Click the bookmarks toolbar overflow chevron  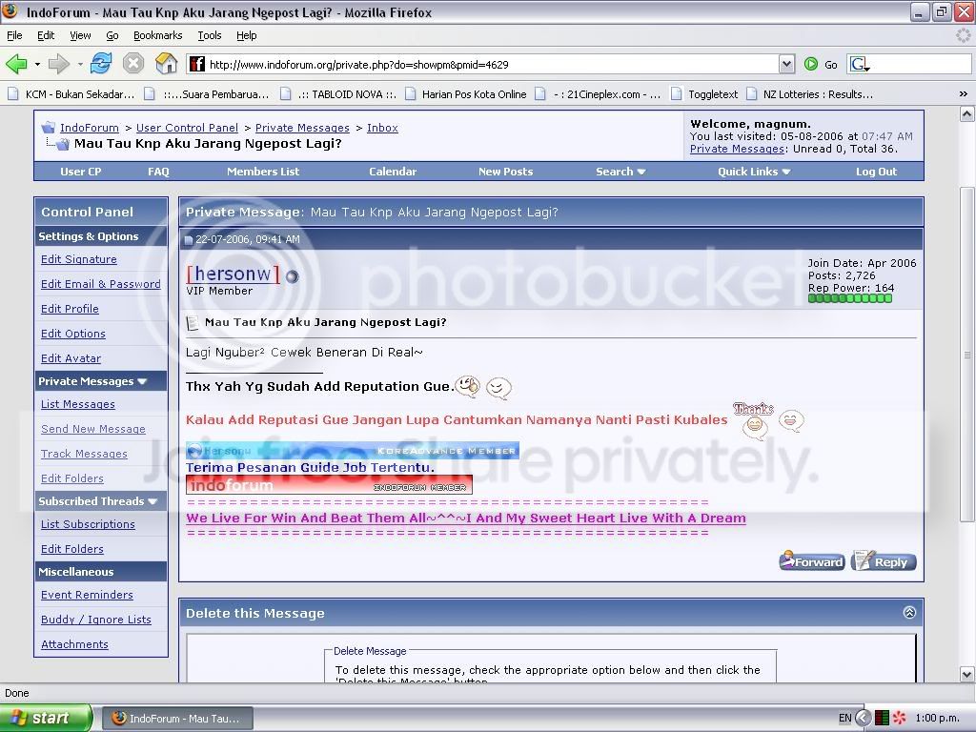coord(963,94)
